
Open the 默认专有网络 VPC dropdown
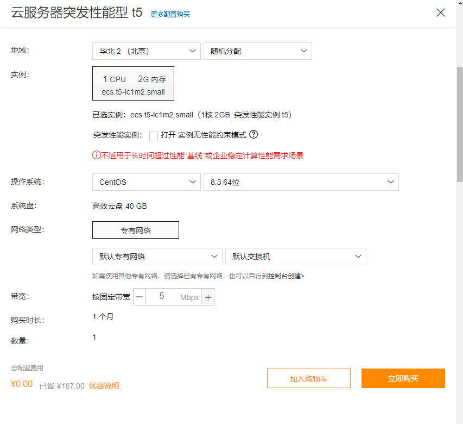tap(157, 256)
